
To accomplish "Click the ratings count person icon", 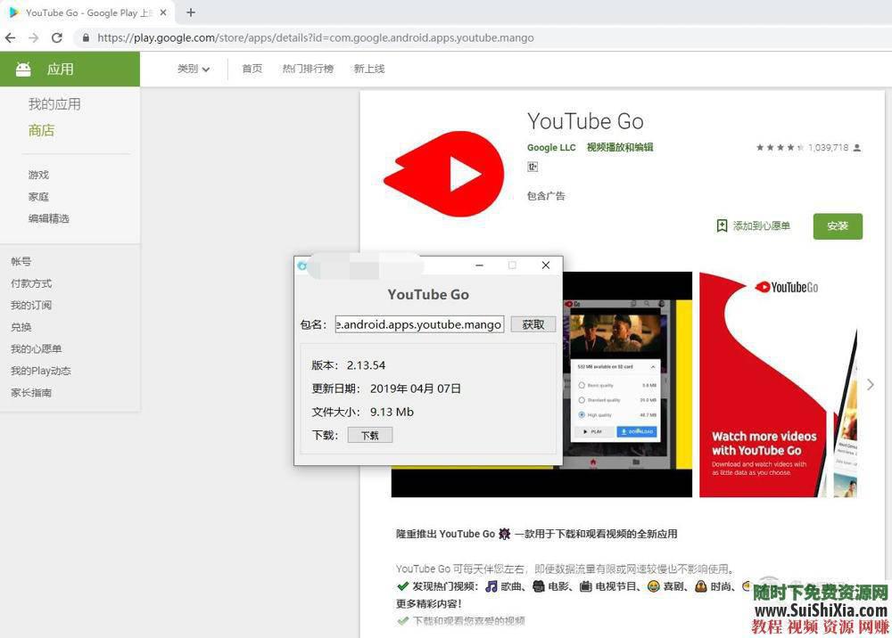I will 857,148.
